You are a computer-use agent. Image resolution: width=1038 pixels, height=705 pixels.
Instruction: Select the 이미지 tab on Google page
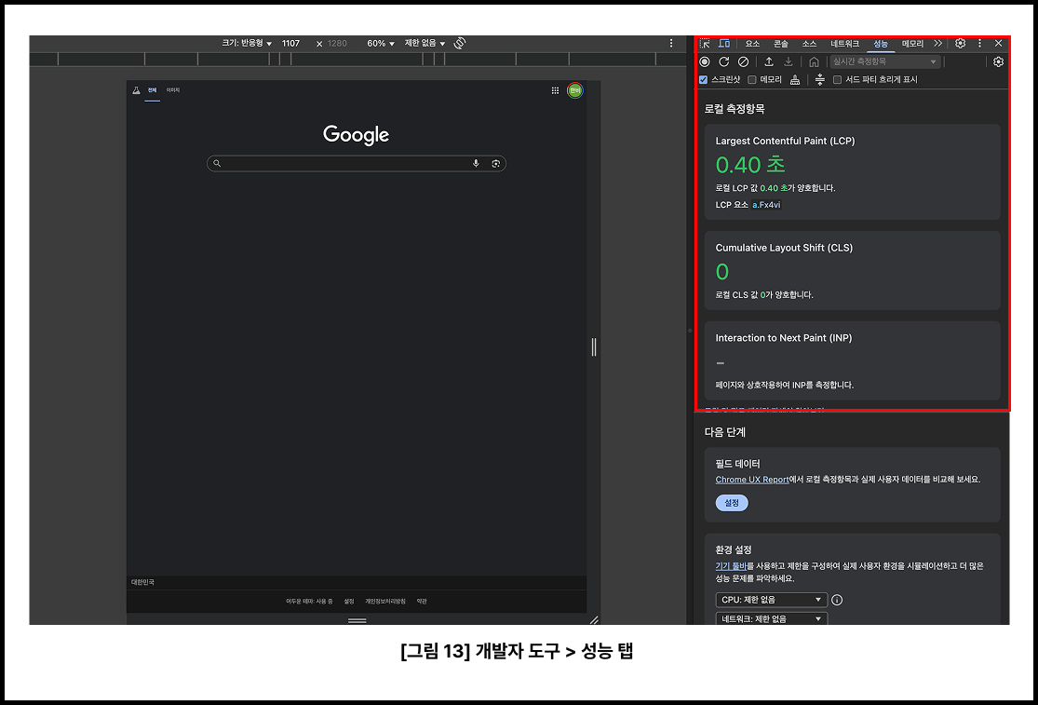click(x=173, y=90)
